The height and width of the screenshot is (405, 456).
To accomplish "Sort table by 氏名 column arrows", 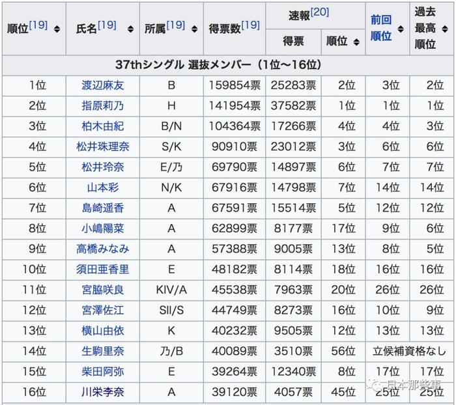I will click(x=130, y=29).
